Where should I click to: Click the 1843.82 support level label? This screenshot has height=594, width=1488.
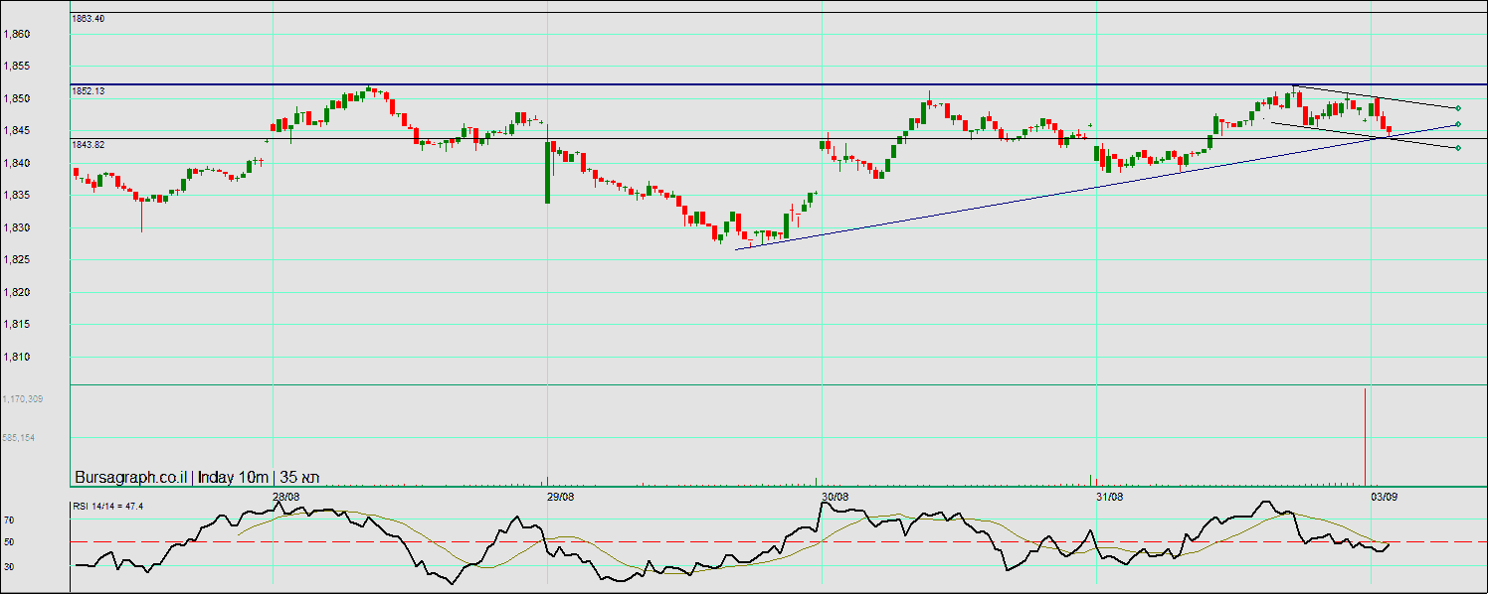pyautogui.click(x=89, y=144)
